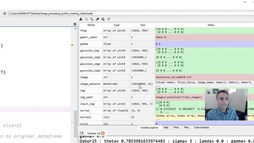Click the image_dataset column names value cell
Image resolution: width=254 pixels, height=143 pixels.
click(x=204, y=84)
